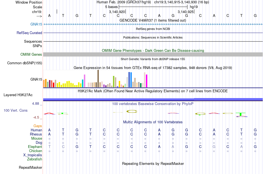Open 100 vertebrates Basewise Conservation title
263x174 pixels.
[x=153, y=104]
